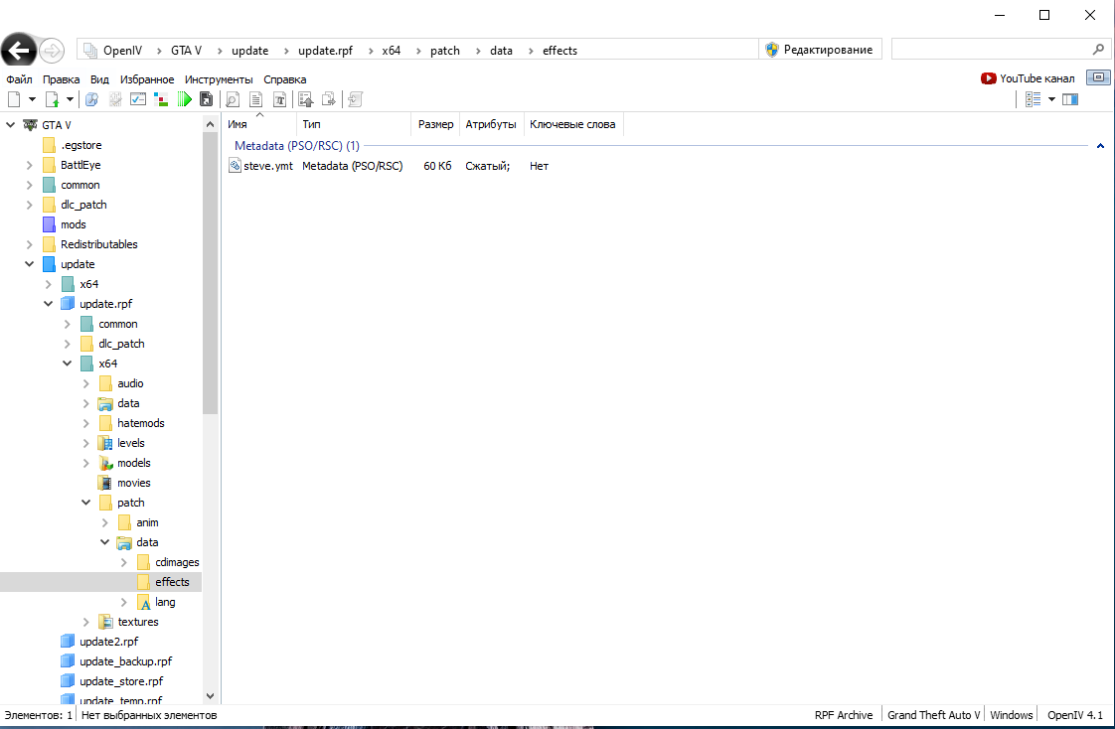Click the magnifying glass in search box
The height and width of the screenshot is (729, 1115).
1098,50
